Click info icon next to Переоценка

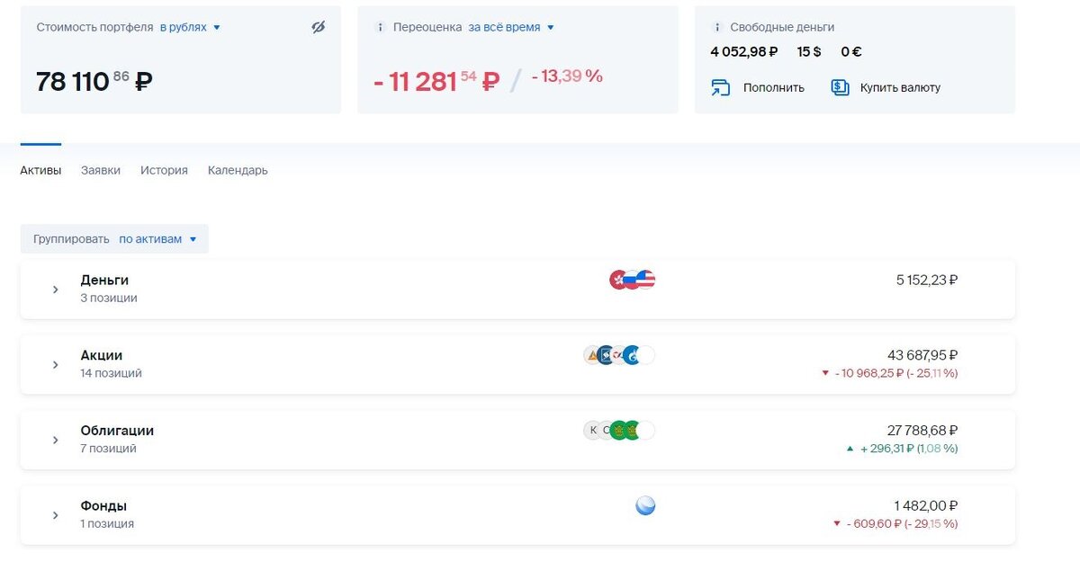[381, 27]
